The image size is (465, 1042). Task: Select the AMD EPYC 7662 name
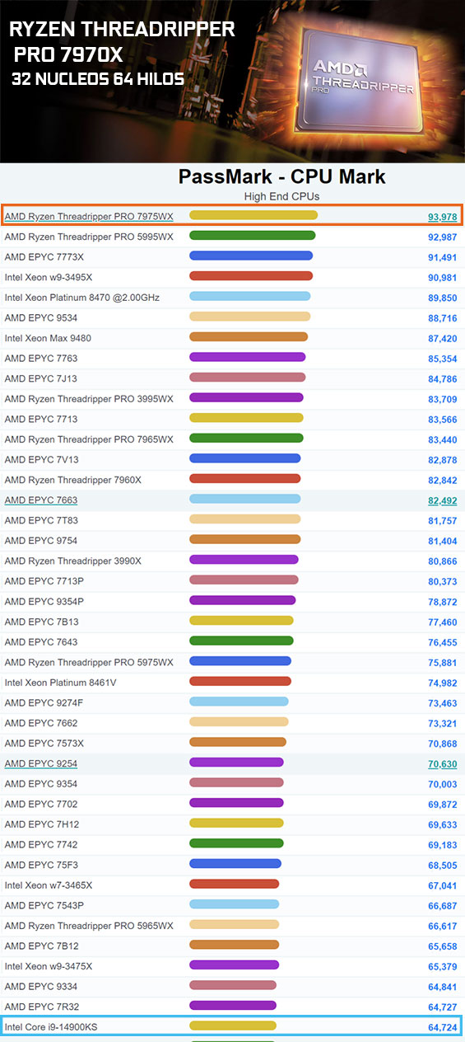tap(41, 723)
